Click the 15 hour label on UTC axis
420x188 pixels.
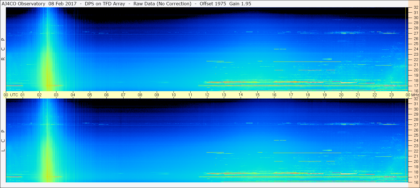coord(257,95)
